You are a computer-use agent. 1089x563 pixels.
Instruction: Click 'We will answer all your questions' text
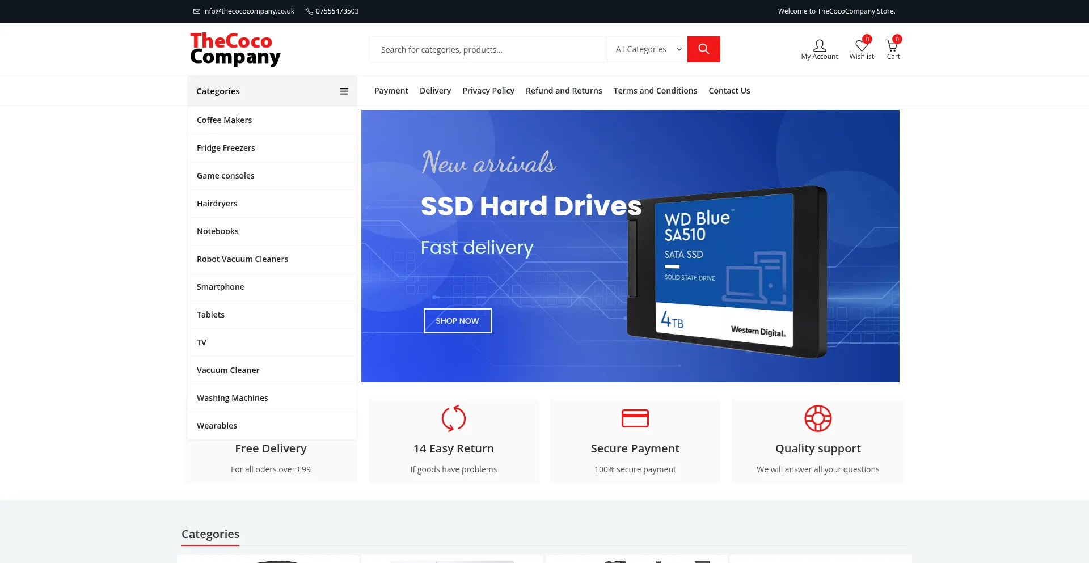(818, 469)
